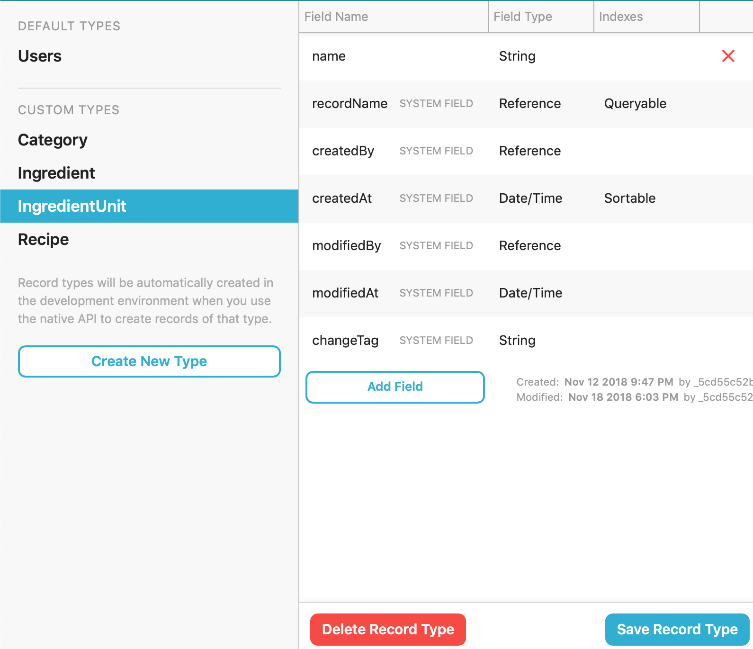This screenshot has height=649, width=753.
Task: Click the Field Type column header
Action: [x=522, y=17]
